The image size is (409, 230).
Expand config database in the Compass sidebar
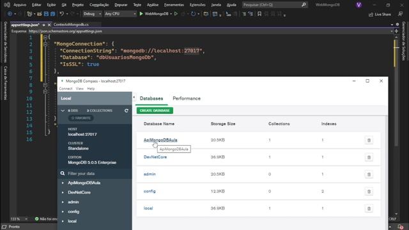click(63, 211)
